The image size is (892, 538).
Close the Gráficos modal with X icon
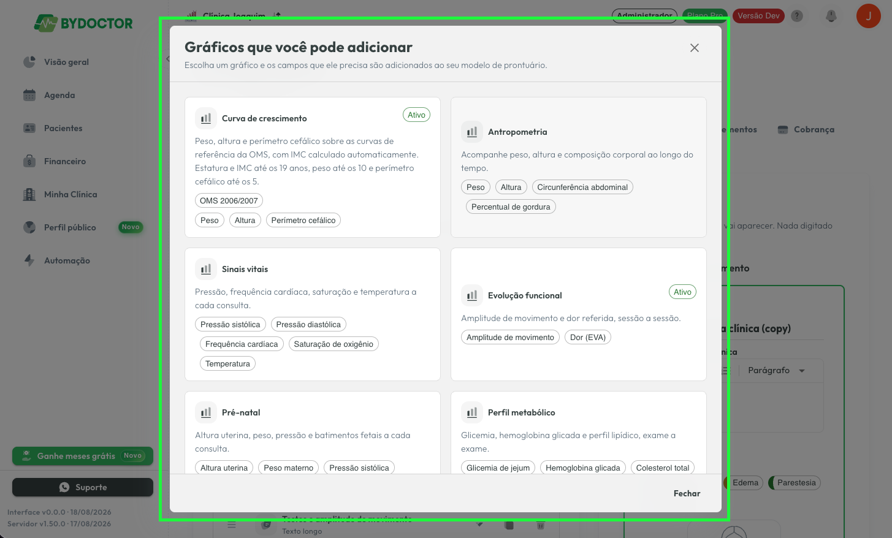point(694,48)
